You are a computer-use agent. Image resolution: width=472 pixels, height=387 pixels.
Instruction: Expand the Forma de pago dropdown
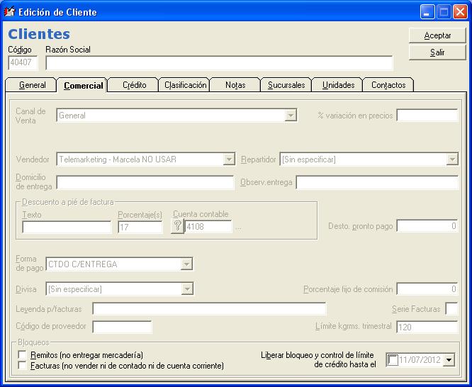(186, 264)
